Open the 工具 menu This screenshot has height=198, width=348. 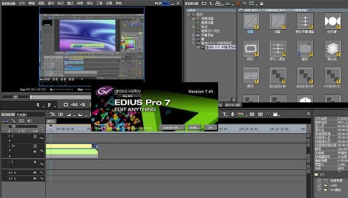point(99,3)
